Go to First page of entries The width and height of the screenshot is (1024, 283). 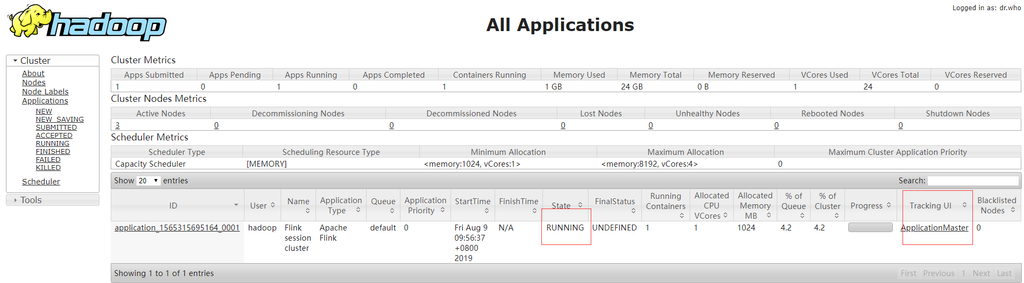pyautogui.click(x=908, y=273)
